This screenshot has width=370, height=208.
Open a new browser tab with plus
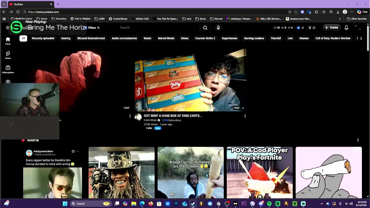pyautogui.click(x=58, y=4)
